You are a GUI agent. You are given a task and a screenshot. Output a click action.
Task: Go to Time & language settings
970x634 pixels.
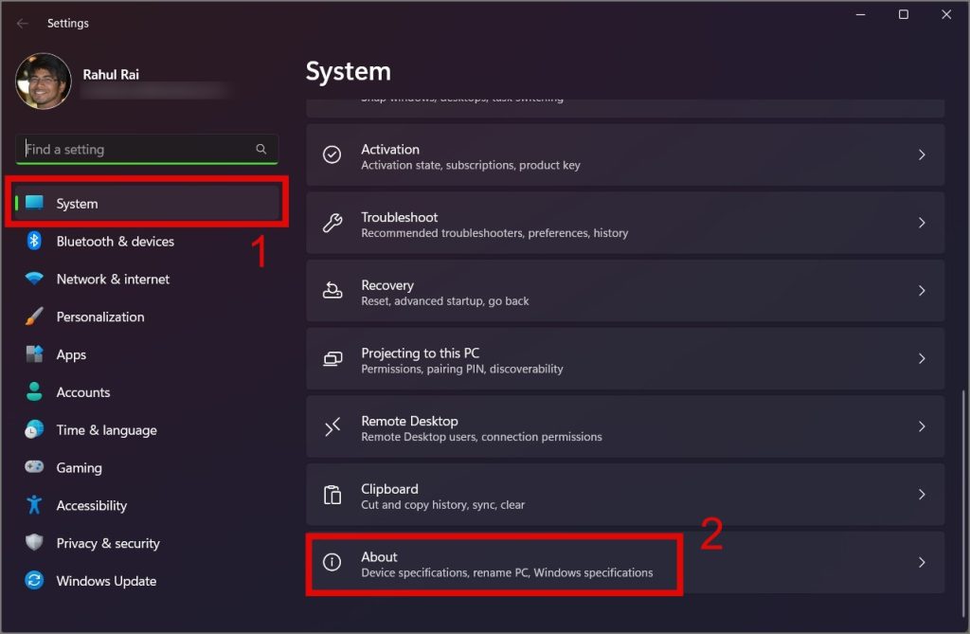point(106,430)
